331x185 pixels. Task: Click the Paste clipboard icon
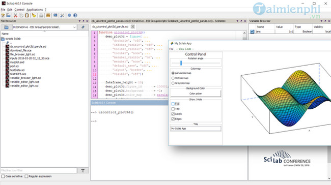[27, 15]
